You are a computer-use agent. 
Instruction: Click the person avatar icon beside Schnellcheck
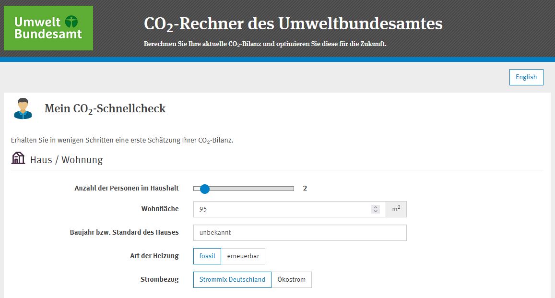[x=23, y=108]
